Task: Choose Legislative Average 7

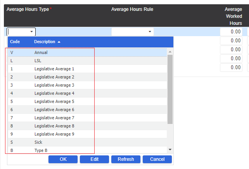Action: pyautogui.click(x=87, y=118)
